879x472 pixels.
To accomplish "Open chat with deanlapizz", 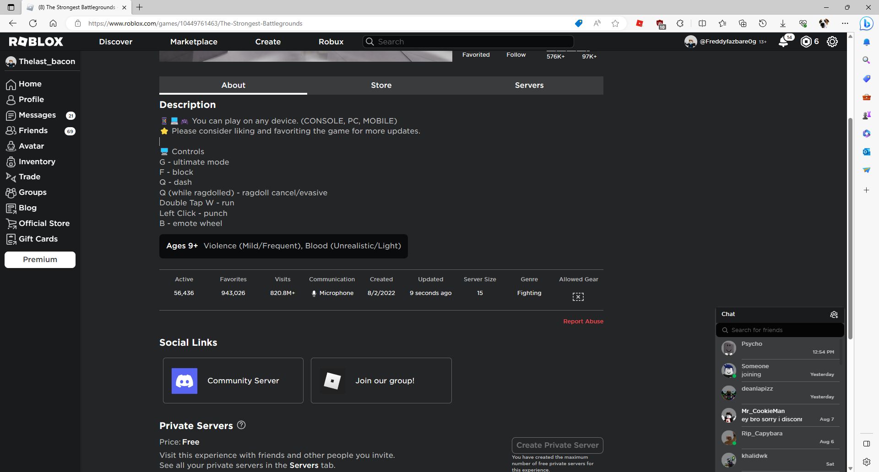I will pyautogui.click(x=780, y=393).
